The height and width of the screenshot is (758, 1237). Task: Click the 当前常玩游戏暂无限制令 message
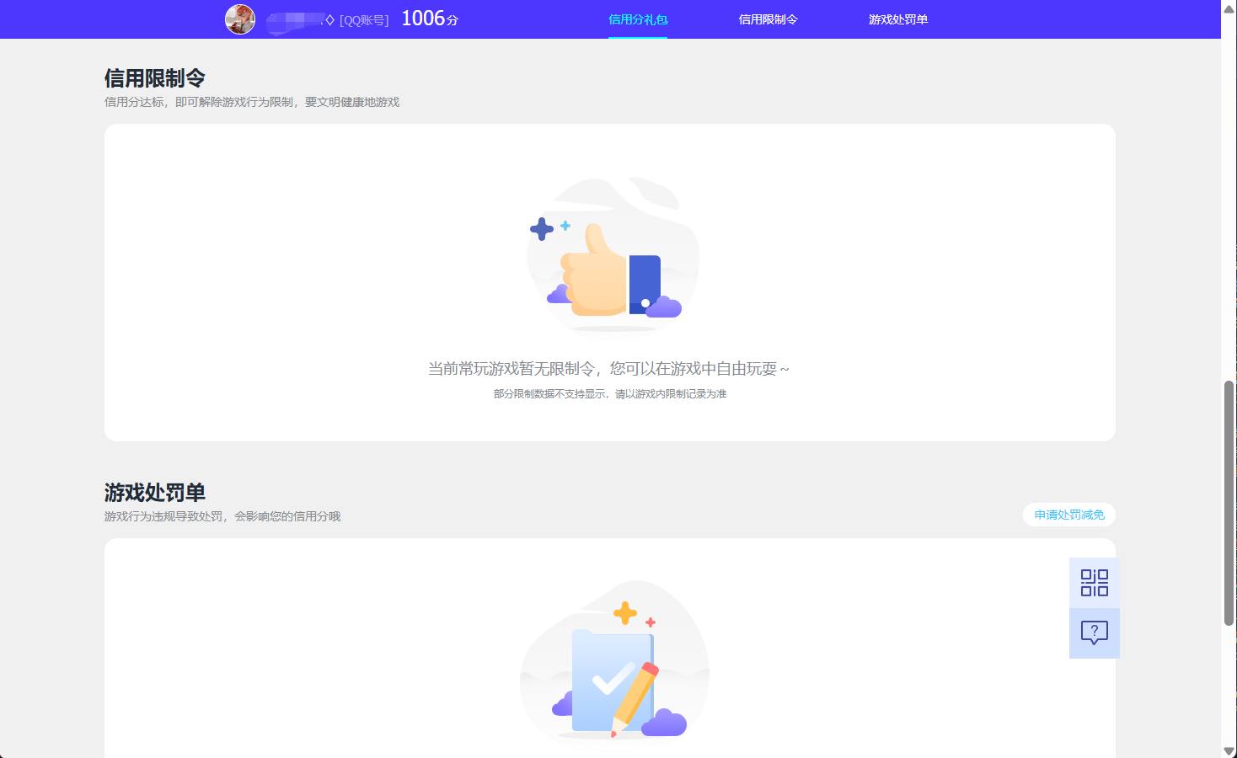click(x=609, y=369)
